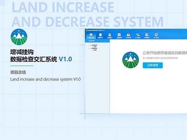Click the 项目总结 text on the poster
This screenshot has height=140, width=187.
[18, 72]
